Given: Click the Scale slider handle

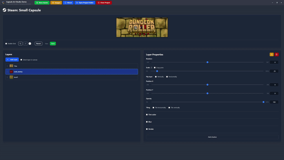Looking at the screenshot, I should pyautogui.click(x=157, y=71).
